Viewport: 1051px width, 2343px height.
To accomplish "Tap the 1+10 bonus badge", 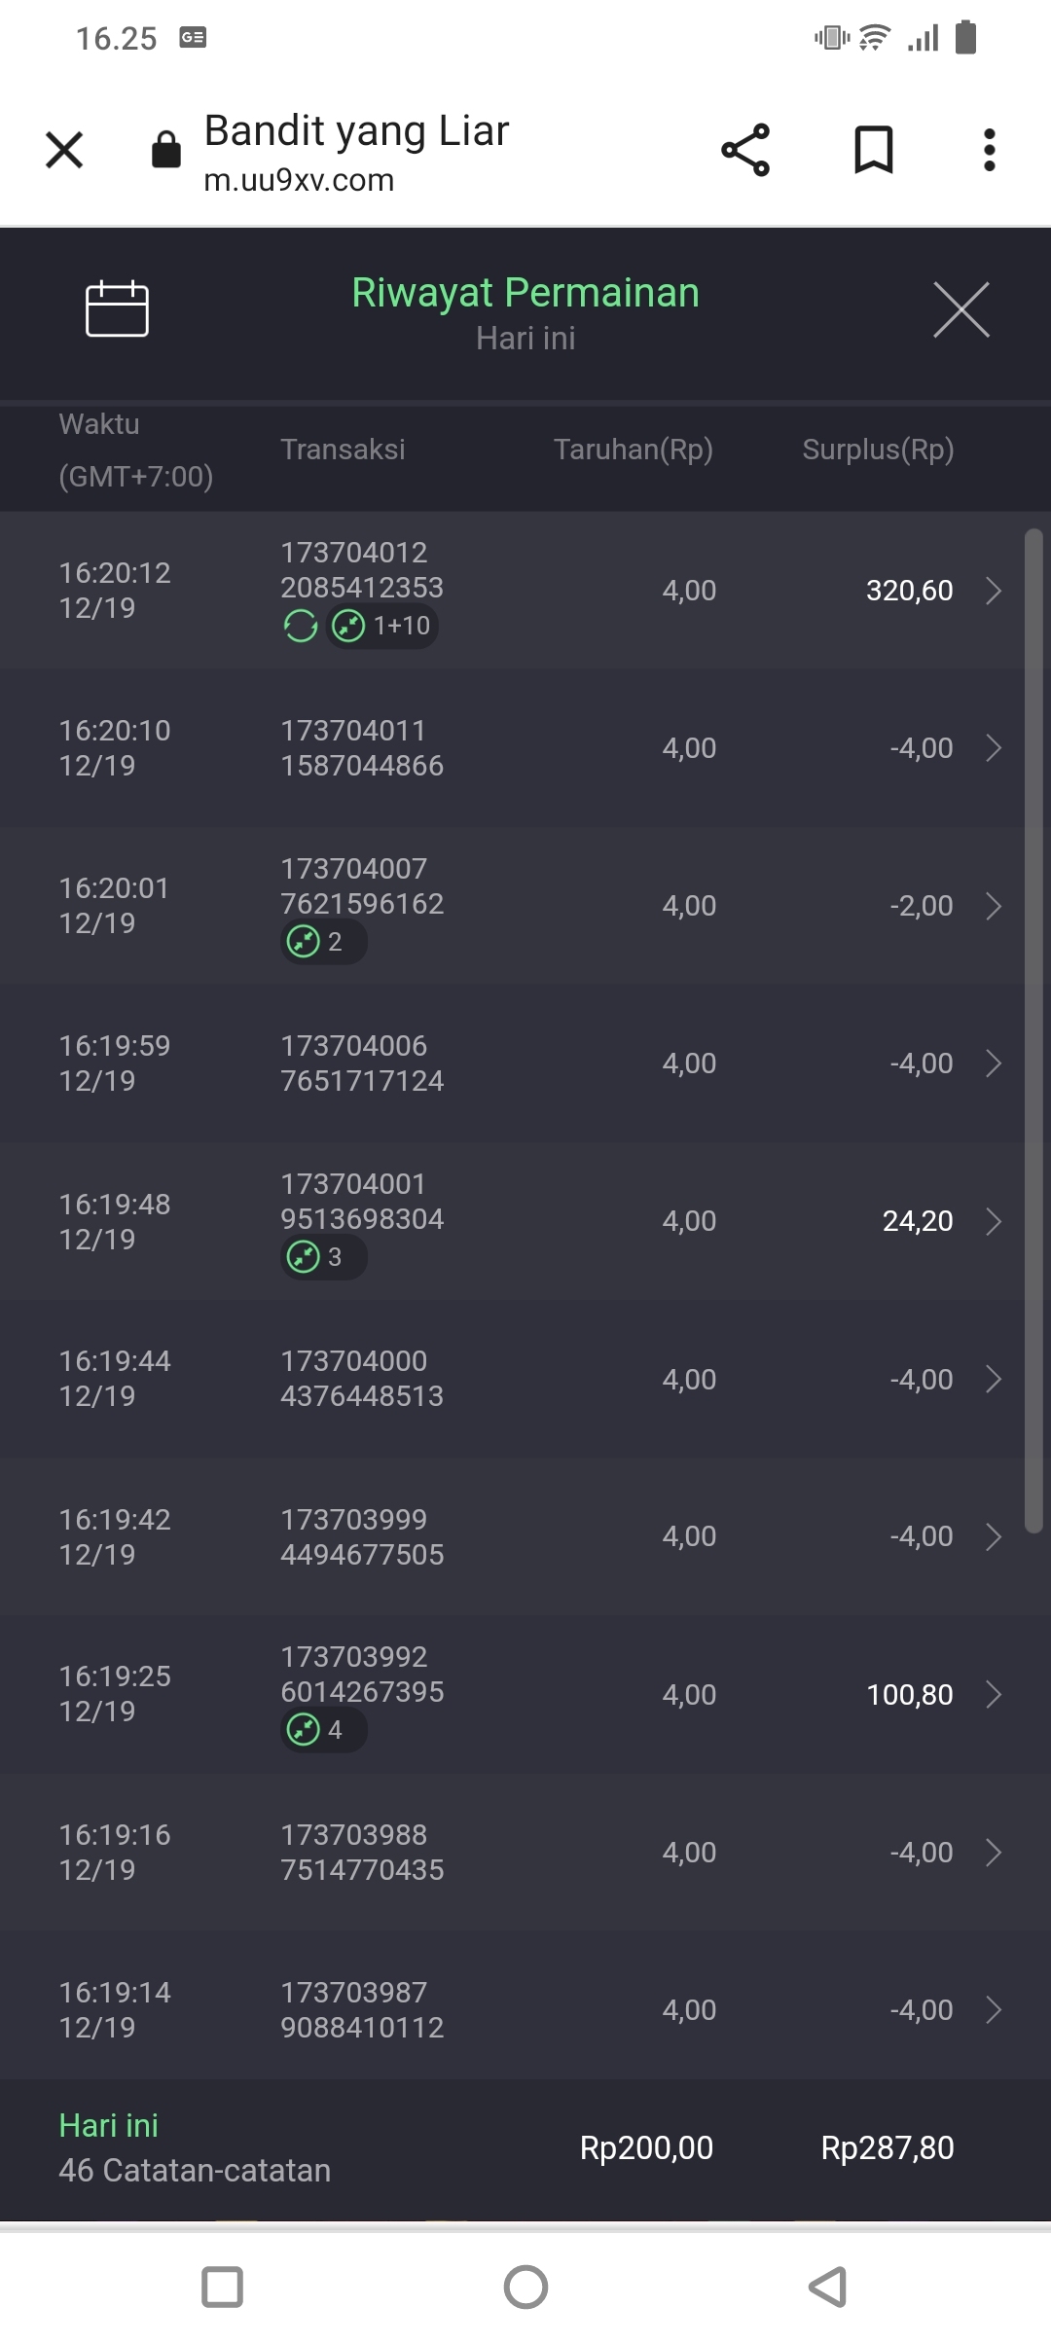I will click(x=383, y=626).
